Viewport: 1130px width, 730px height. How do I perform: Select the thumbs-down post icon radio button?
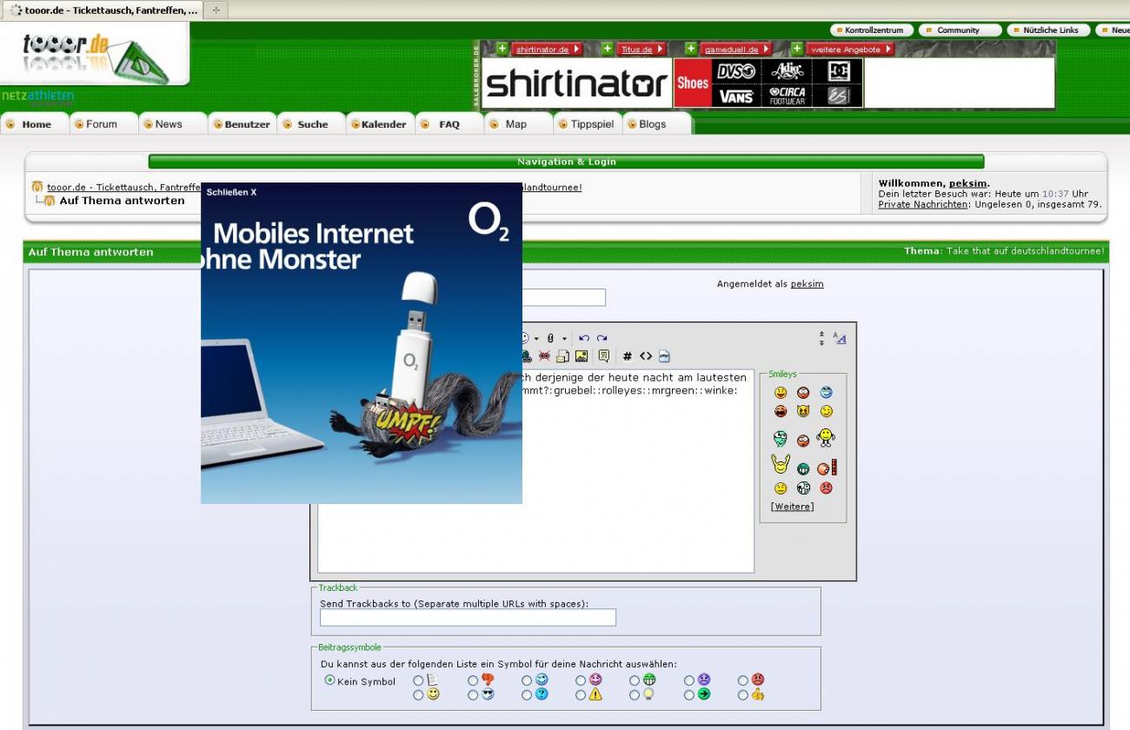(x=473, y=680)
